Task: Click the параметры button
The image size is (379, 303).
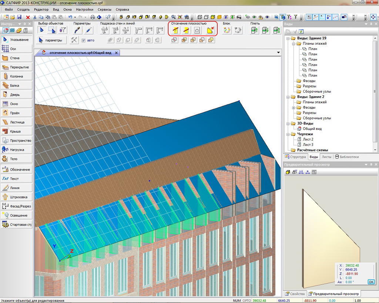Action: pos(52,40)
